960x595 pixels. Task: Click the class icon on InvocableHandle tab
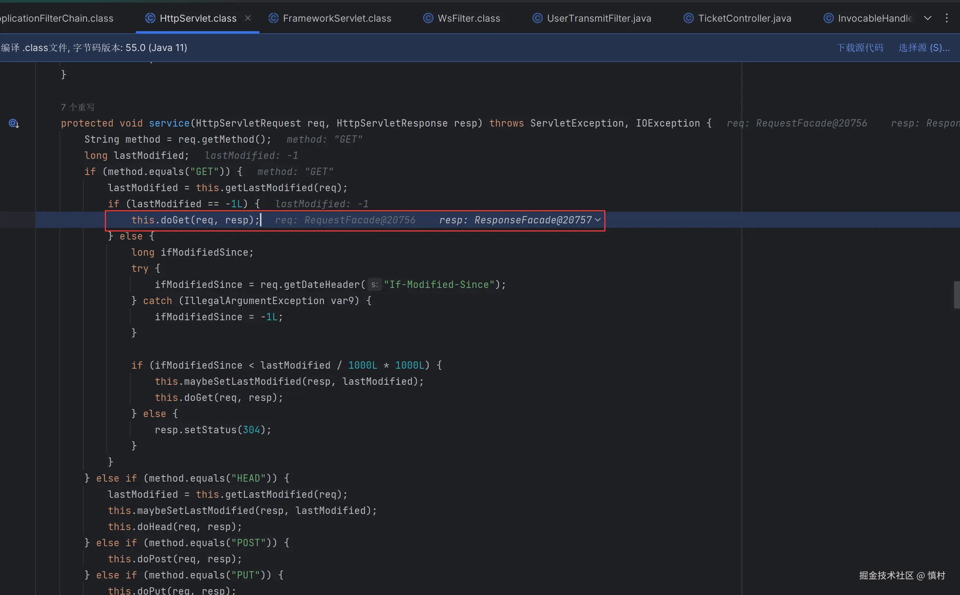point(828,18)
